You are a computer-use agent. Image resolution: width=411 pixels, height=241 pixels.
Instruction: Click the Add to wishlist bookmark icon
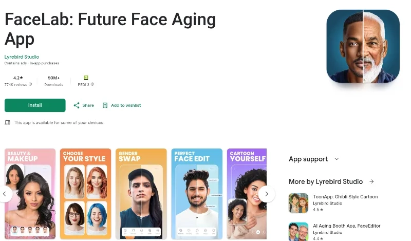(105, 105)
